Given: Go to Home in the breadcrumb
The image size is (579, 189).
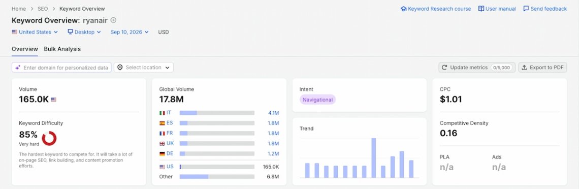Looking at the screenshot, I should [x=19, y=9].
